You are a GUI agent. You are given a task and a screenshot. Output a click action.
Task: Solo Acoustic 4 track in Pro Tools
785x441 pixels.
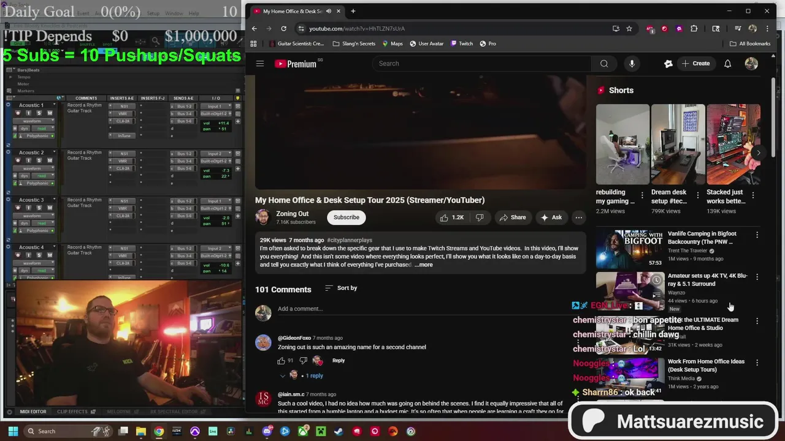pos(39,255)
